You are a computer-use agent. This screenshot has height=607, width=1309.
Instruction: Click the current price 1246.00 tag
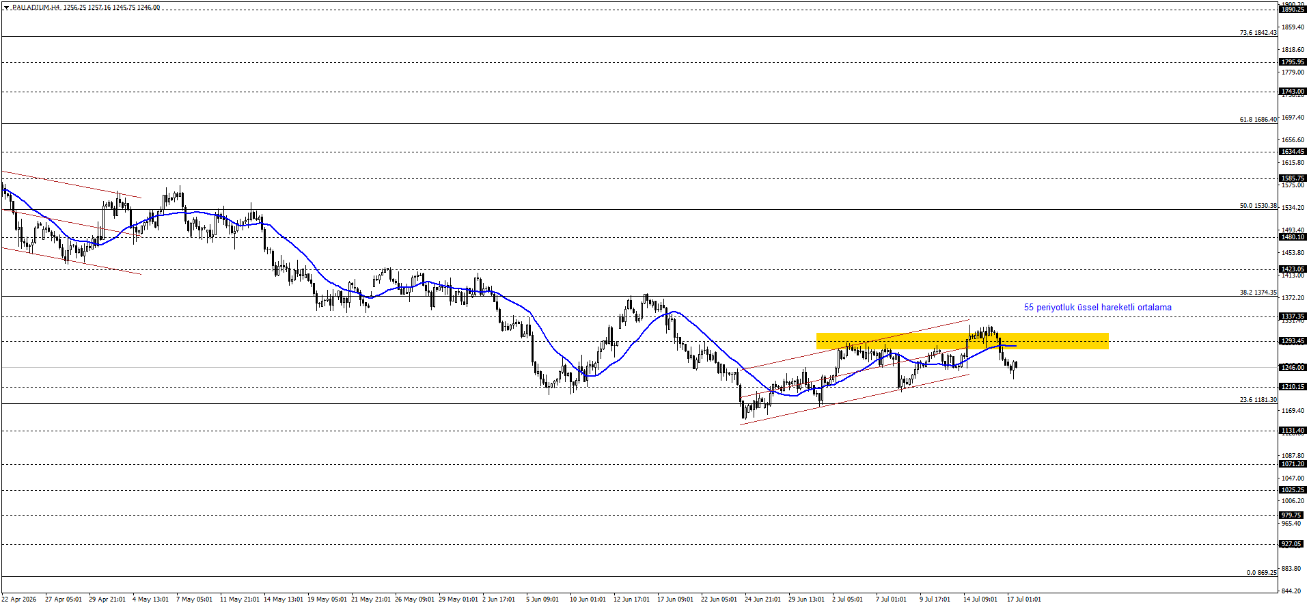click(1293, 368)
